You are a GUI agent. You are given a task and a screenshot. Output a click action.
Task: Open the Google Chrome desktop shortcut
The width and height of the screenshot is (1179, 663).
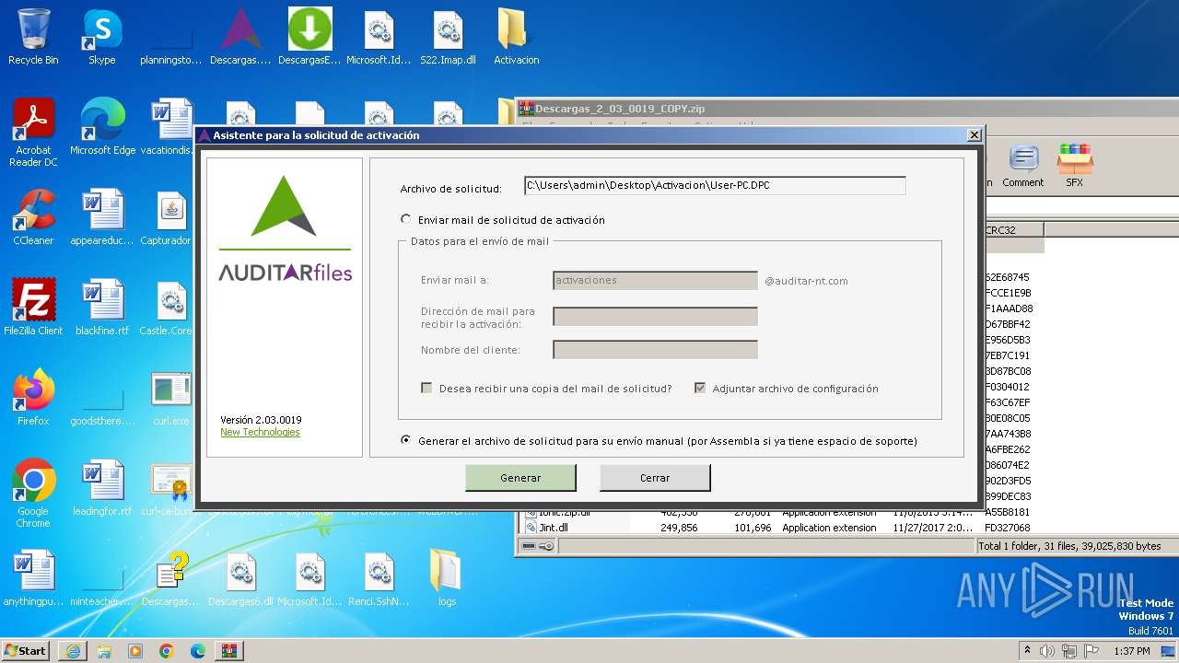pos(33,494)
